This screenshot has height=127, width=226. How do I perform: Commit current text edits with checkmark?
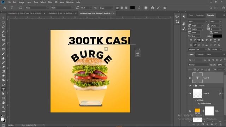pyautogui.click(x=158, y=8)
